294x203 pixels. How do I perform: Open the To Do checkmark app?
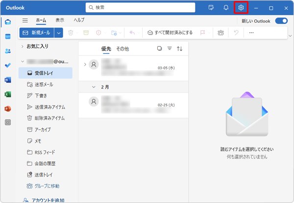(x=8, y=65)
